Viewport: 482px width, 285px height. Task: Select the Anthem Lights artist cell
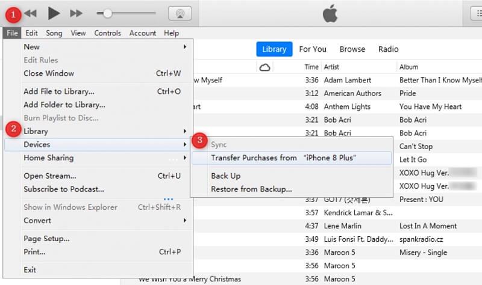click(347, 106)
